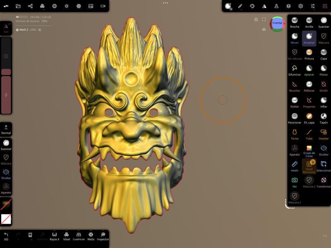Image resolution: width=331 pixels, height=248 pixels.
Task: Select the Difuminar smudge tool
Action: click(295, 71)
